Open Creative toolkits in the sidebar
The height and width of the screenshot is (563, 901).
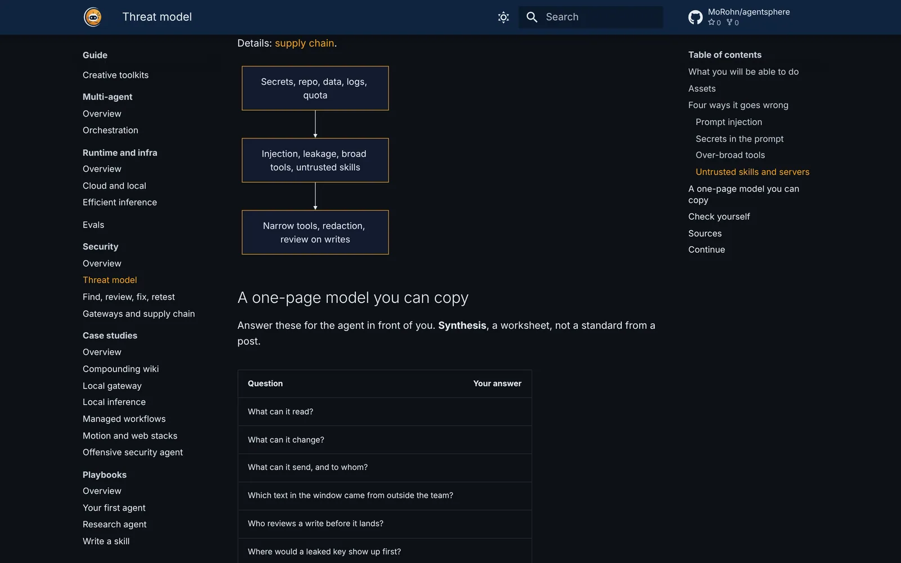tap(115, 75)
